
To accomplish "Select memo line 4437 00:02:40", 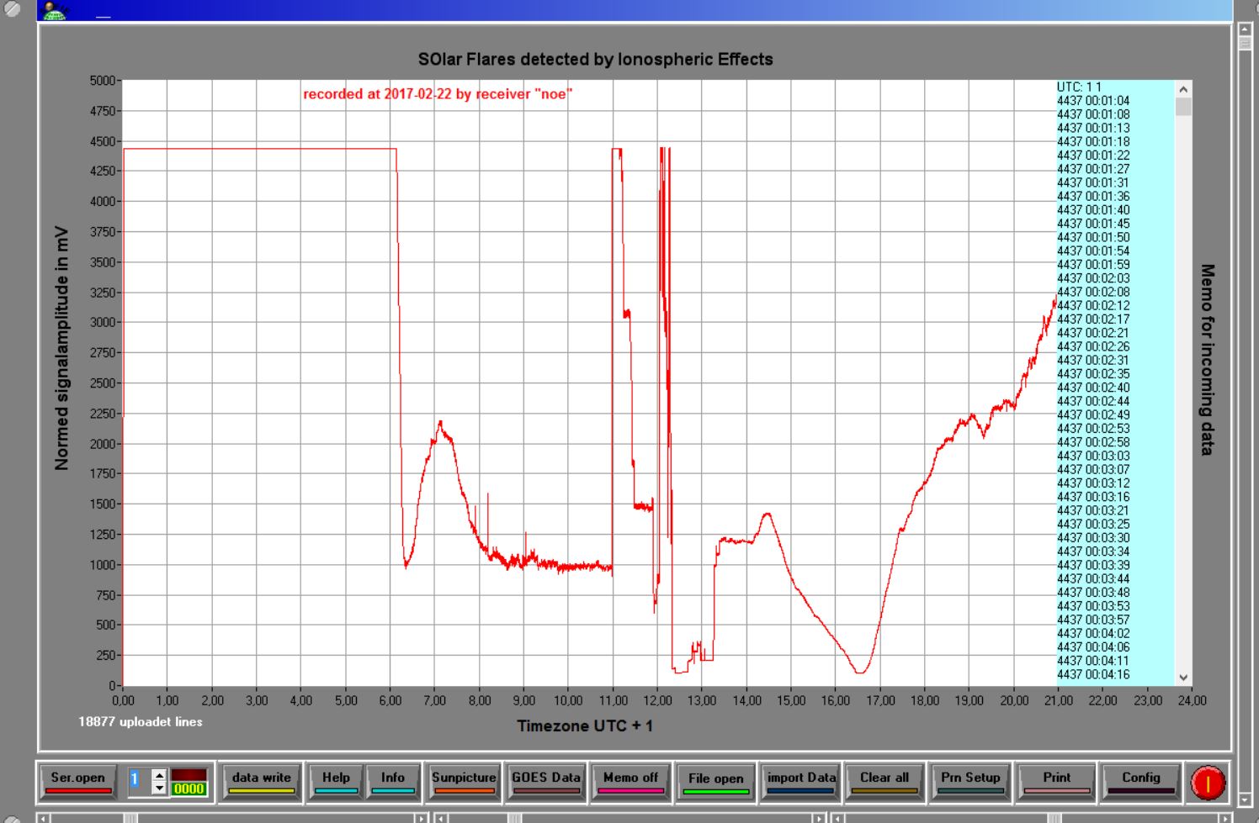I will pos(1093,388).
